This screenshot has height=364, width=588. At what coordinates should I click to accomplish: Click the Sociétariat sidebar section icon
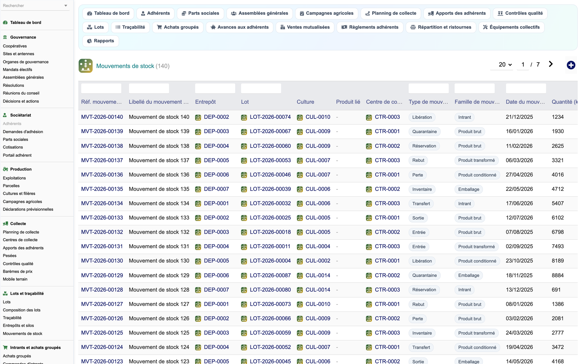(5, 115)
